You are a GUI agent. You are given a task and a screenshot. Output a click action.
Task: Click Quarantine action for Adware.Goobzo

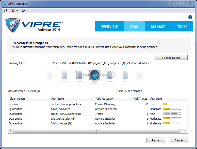coord(15,109)
